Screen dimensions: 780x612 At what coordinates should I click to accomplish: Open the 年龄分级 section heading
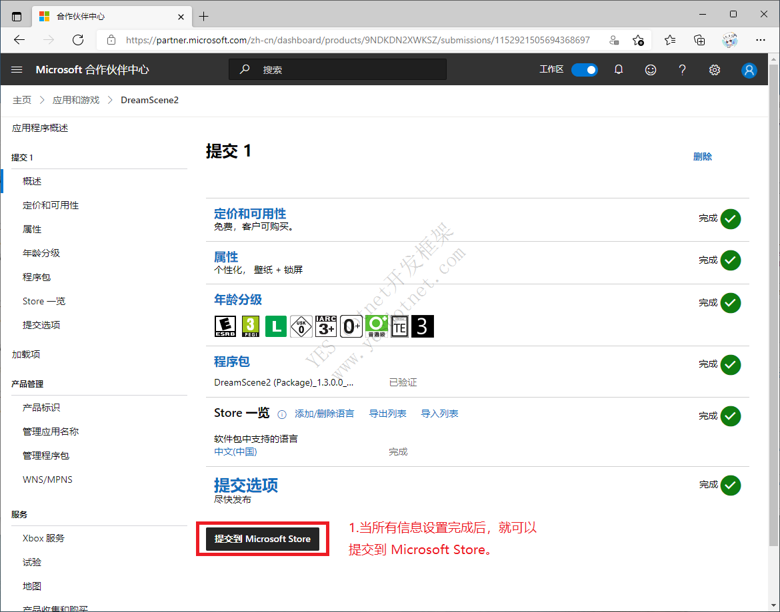tap(238, 300)
